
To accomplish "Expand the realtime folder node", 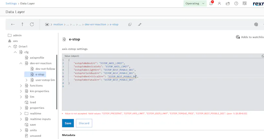I will coord(21,113).
